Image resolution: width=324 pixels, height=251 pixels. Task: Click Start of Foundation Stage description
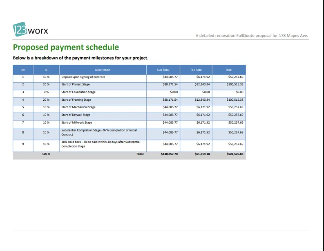tap(78, 92)
